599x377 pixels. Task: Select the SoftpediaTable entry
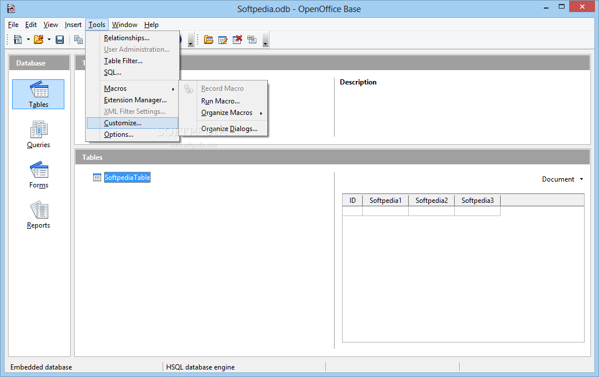click(x=127, y=177)
